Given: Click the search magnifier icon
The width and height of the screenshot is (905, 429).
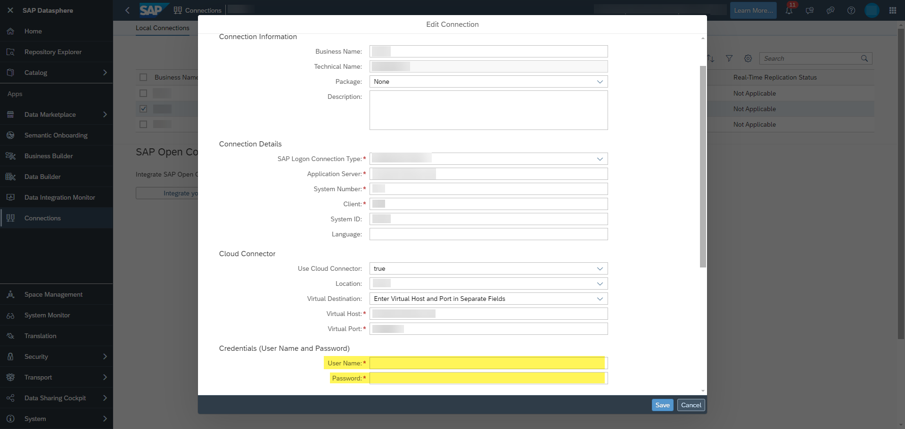Looking at the screenshot, I should tap(864, 58).
